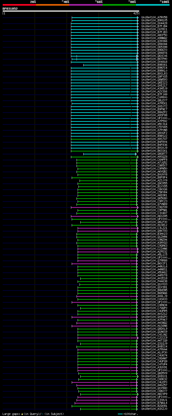Screen dimensions: 172x416
Task: Click the red 20% identity legend segment
Action: tap(19, 5)
